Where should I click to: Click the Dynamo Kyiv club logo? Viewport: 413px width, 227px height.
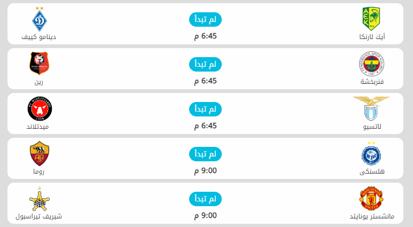point(39,19)
